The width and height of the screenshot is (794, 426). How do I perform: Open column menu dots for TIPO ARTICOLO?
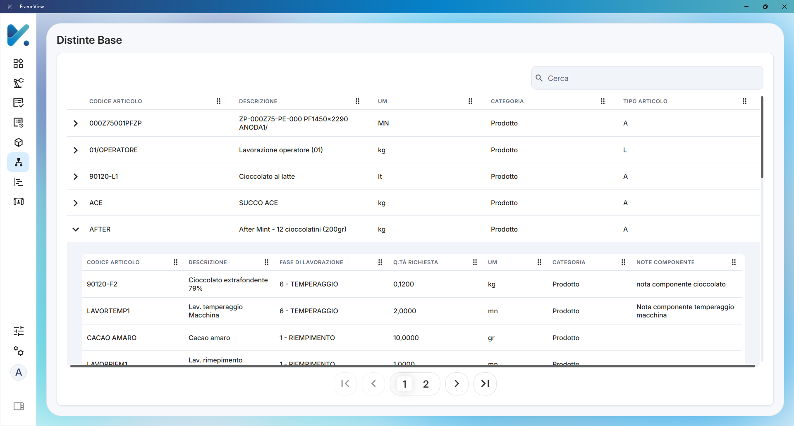pyautogui.click(x=744, y=101)
